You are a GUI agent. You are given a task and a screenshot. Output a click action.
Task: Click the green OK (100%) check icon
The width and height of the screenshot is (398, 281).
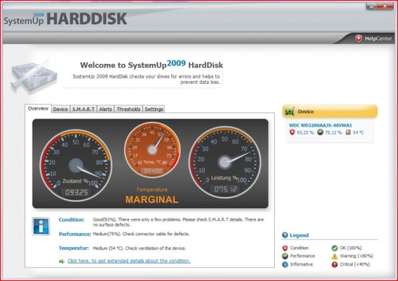(335, 248)
